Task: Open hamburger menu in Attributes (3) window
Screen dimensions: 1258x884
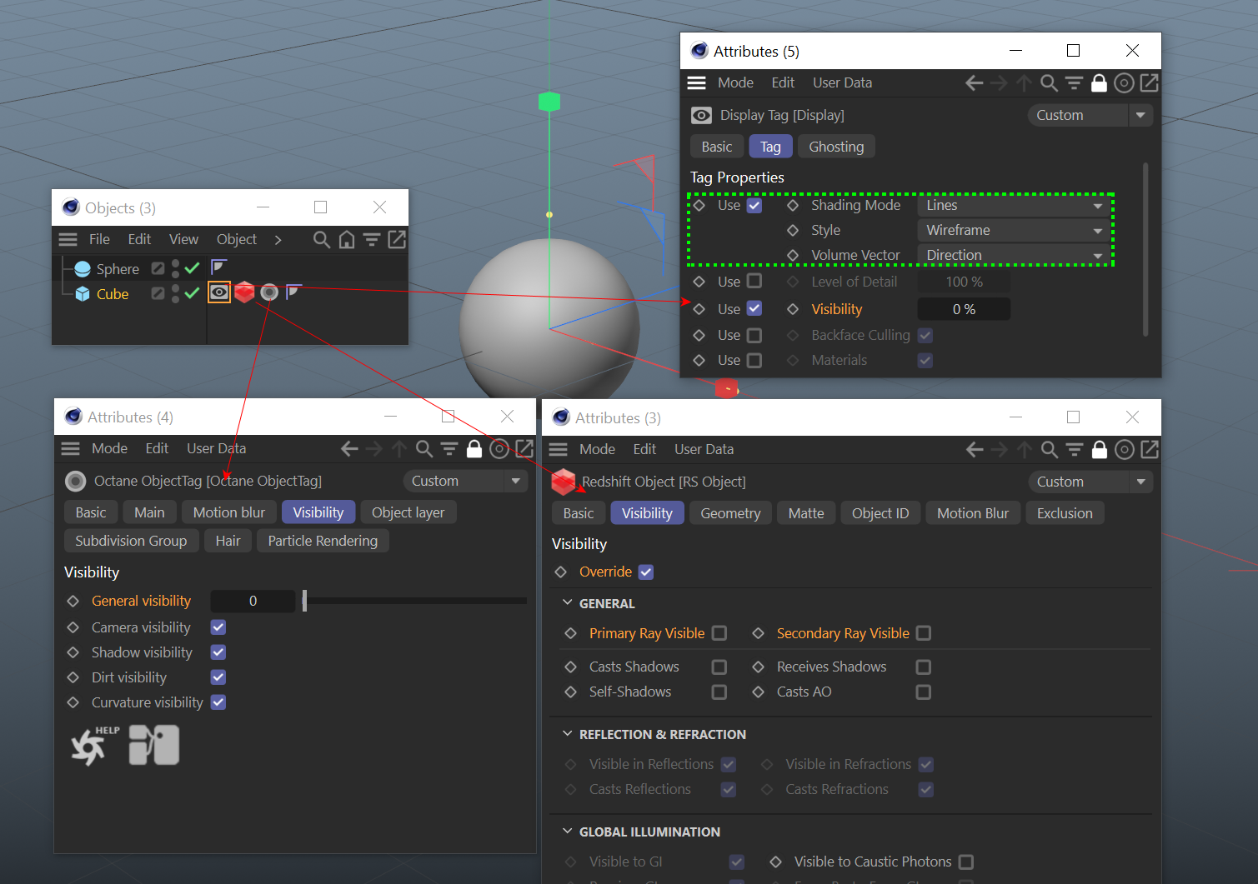Action: 559,450
